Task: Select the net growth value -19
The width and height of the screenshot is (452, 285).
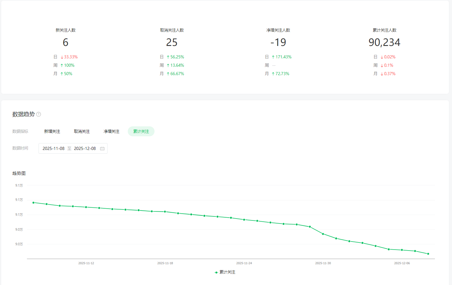Action: (278, 42)
